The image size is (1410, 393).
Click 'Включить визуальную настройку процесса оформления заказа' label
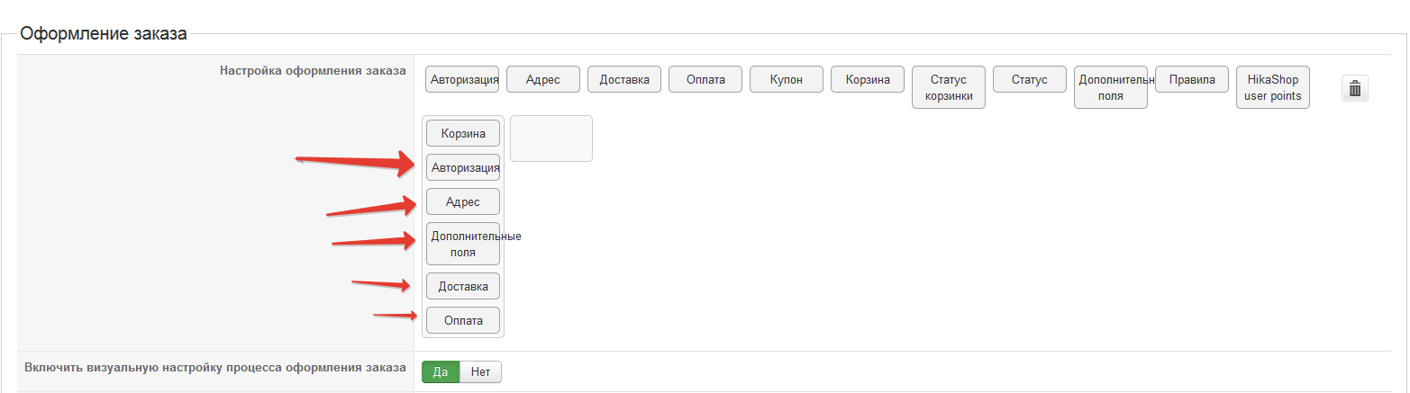coord(215,368)
